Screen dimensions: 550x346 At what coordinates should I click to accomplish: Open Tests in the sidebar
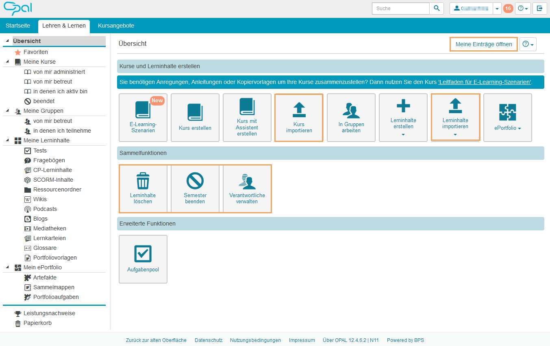[36, 150]
